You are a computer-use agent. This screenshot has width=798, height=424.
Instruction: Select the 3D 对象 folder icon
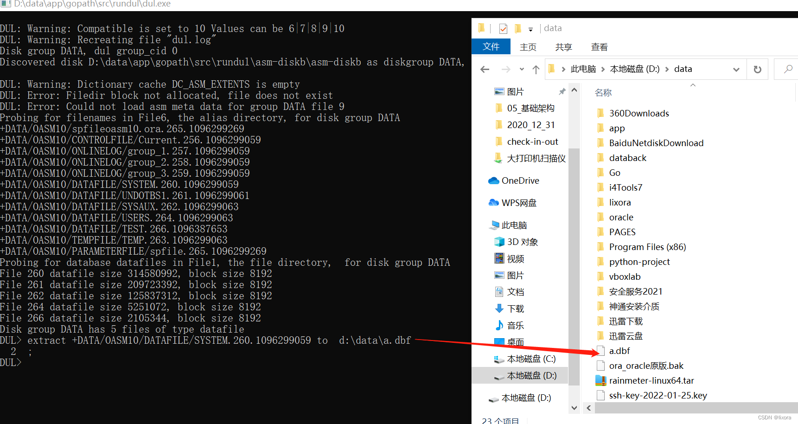[x=499, y=241]
